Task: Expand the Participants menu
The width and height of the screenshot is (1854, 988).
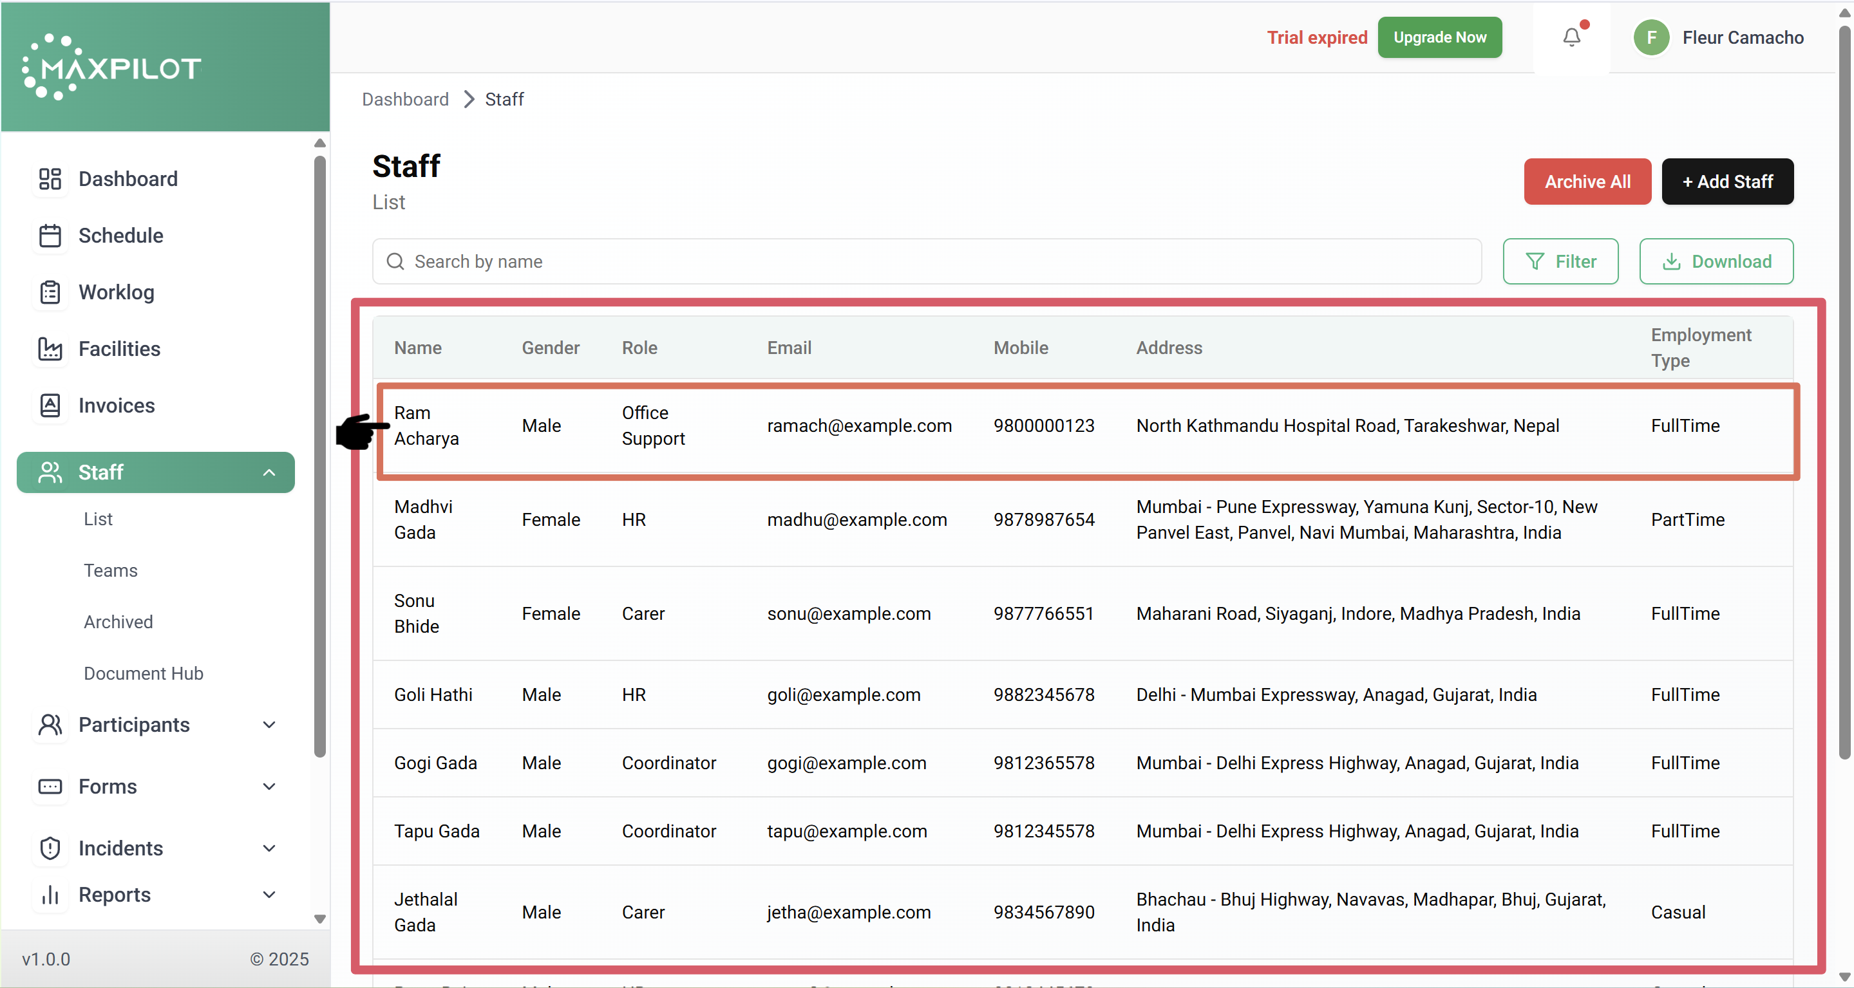Action: pos(269,725)
